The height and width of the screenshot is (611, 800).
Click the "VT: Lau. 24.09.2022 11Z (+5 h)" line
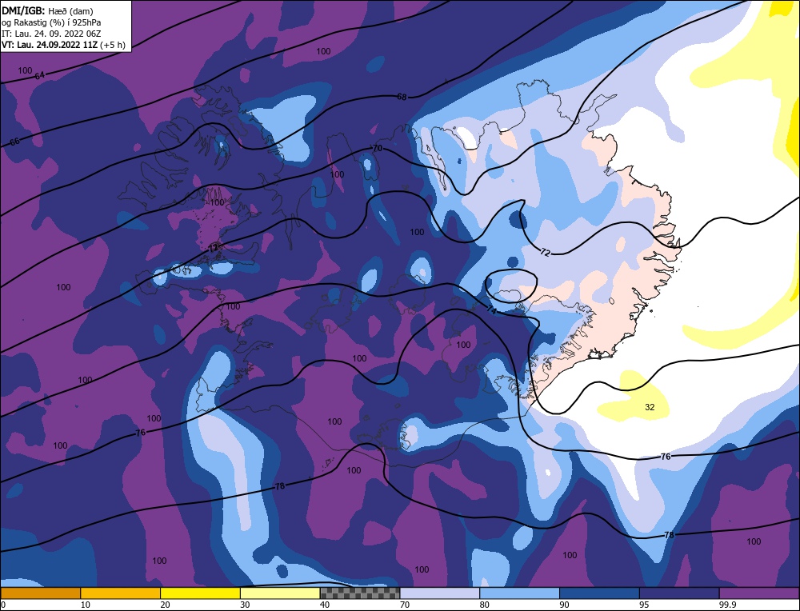[63, 44]
